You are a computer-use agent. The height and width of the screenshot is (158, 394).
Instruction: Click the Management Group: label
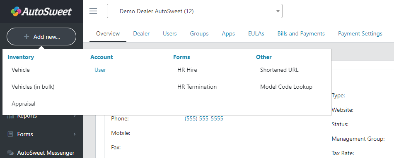click(358, 139)
